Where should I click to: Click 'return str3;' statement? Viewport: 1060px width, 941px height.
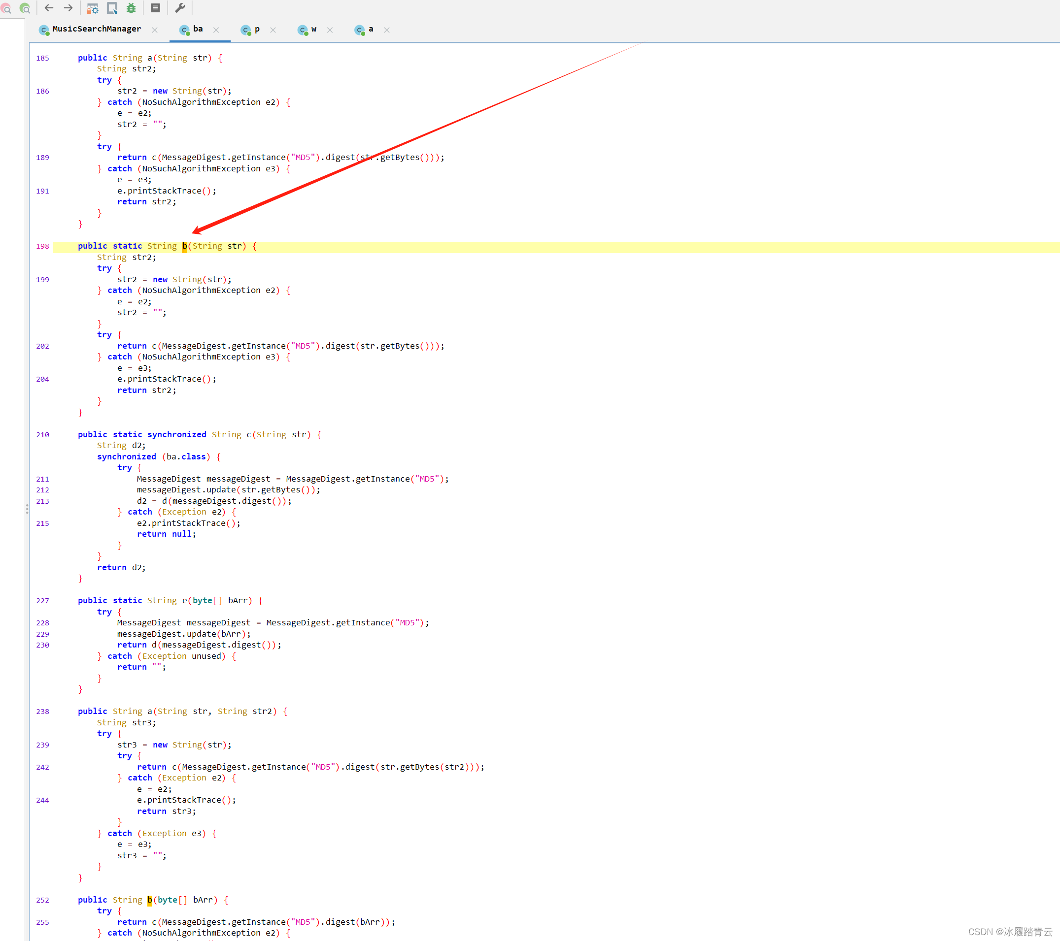point(167,811)
